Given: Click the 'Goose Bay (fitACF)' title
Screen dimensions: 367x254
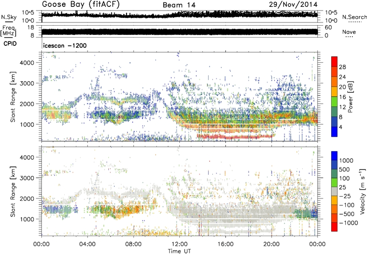Looking at the screenshot, I should point(81,4).
